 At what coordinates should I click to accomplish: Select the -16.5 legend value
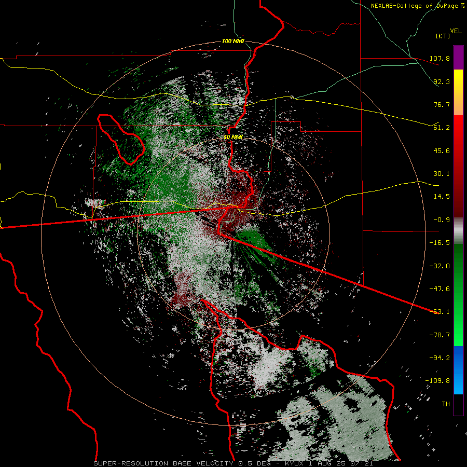coord(439,243)
